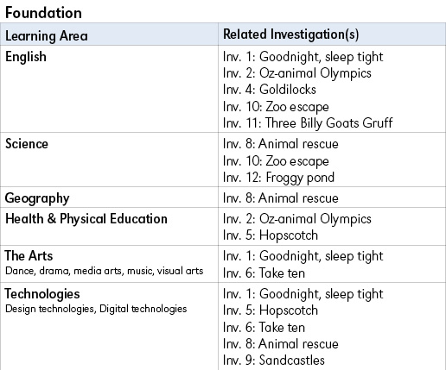The image size is (446, 370).
Task: Click Design technologies, Digital technologies subtitle
Action: tap(96, 309)
